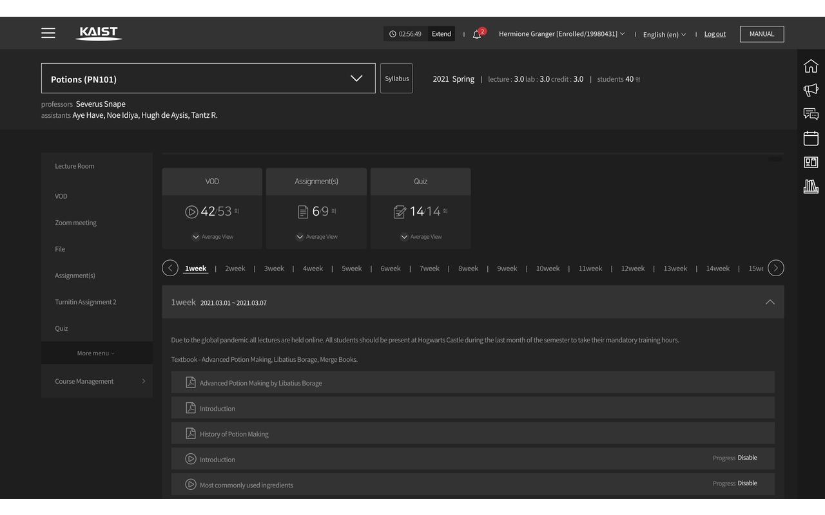Click the Log out link
Viewport: 825px width, 515px height.
(x=715, y=34)
